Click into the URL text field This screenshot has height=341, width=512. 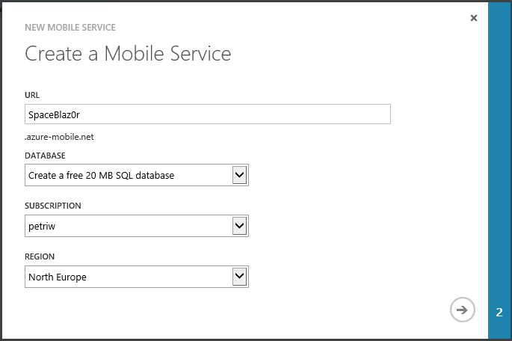tap(207, 114)
